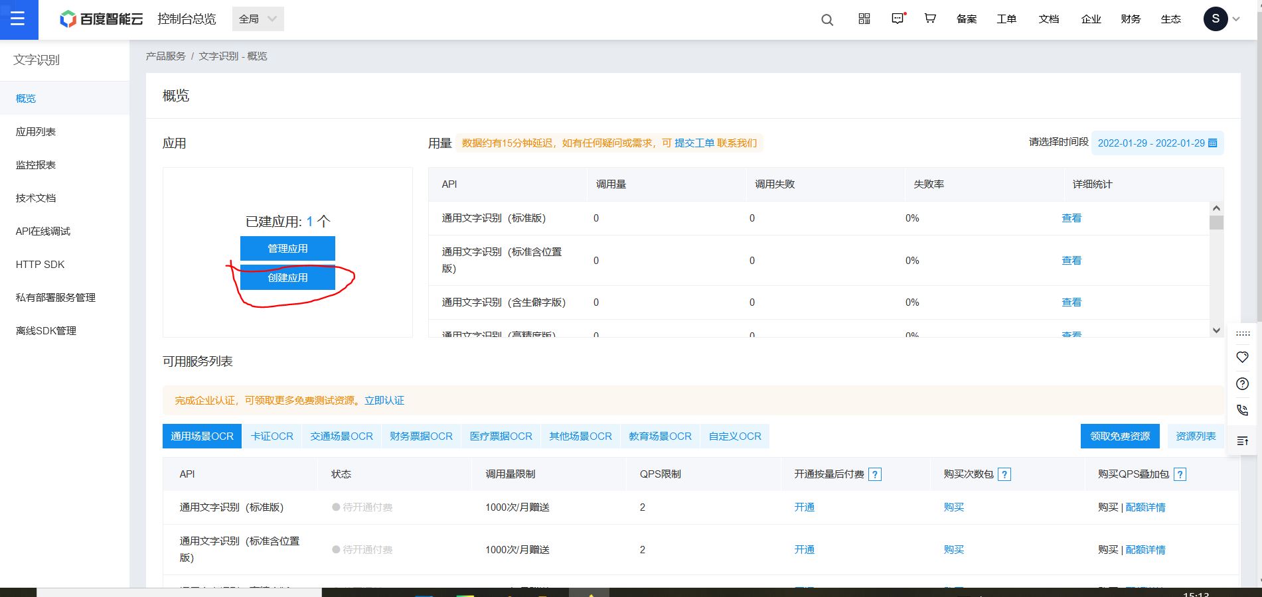Expand the user avatar dropdown arrow

click(x=1236, y=19)
